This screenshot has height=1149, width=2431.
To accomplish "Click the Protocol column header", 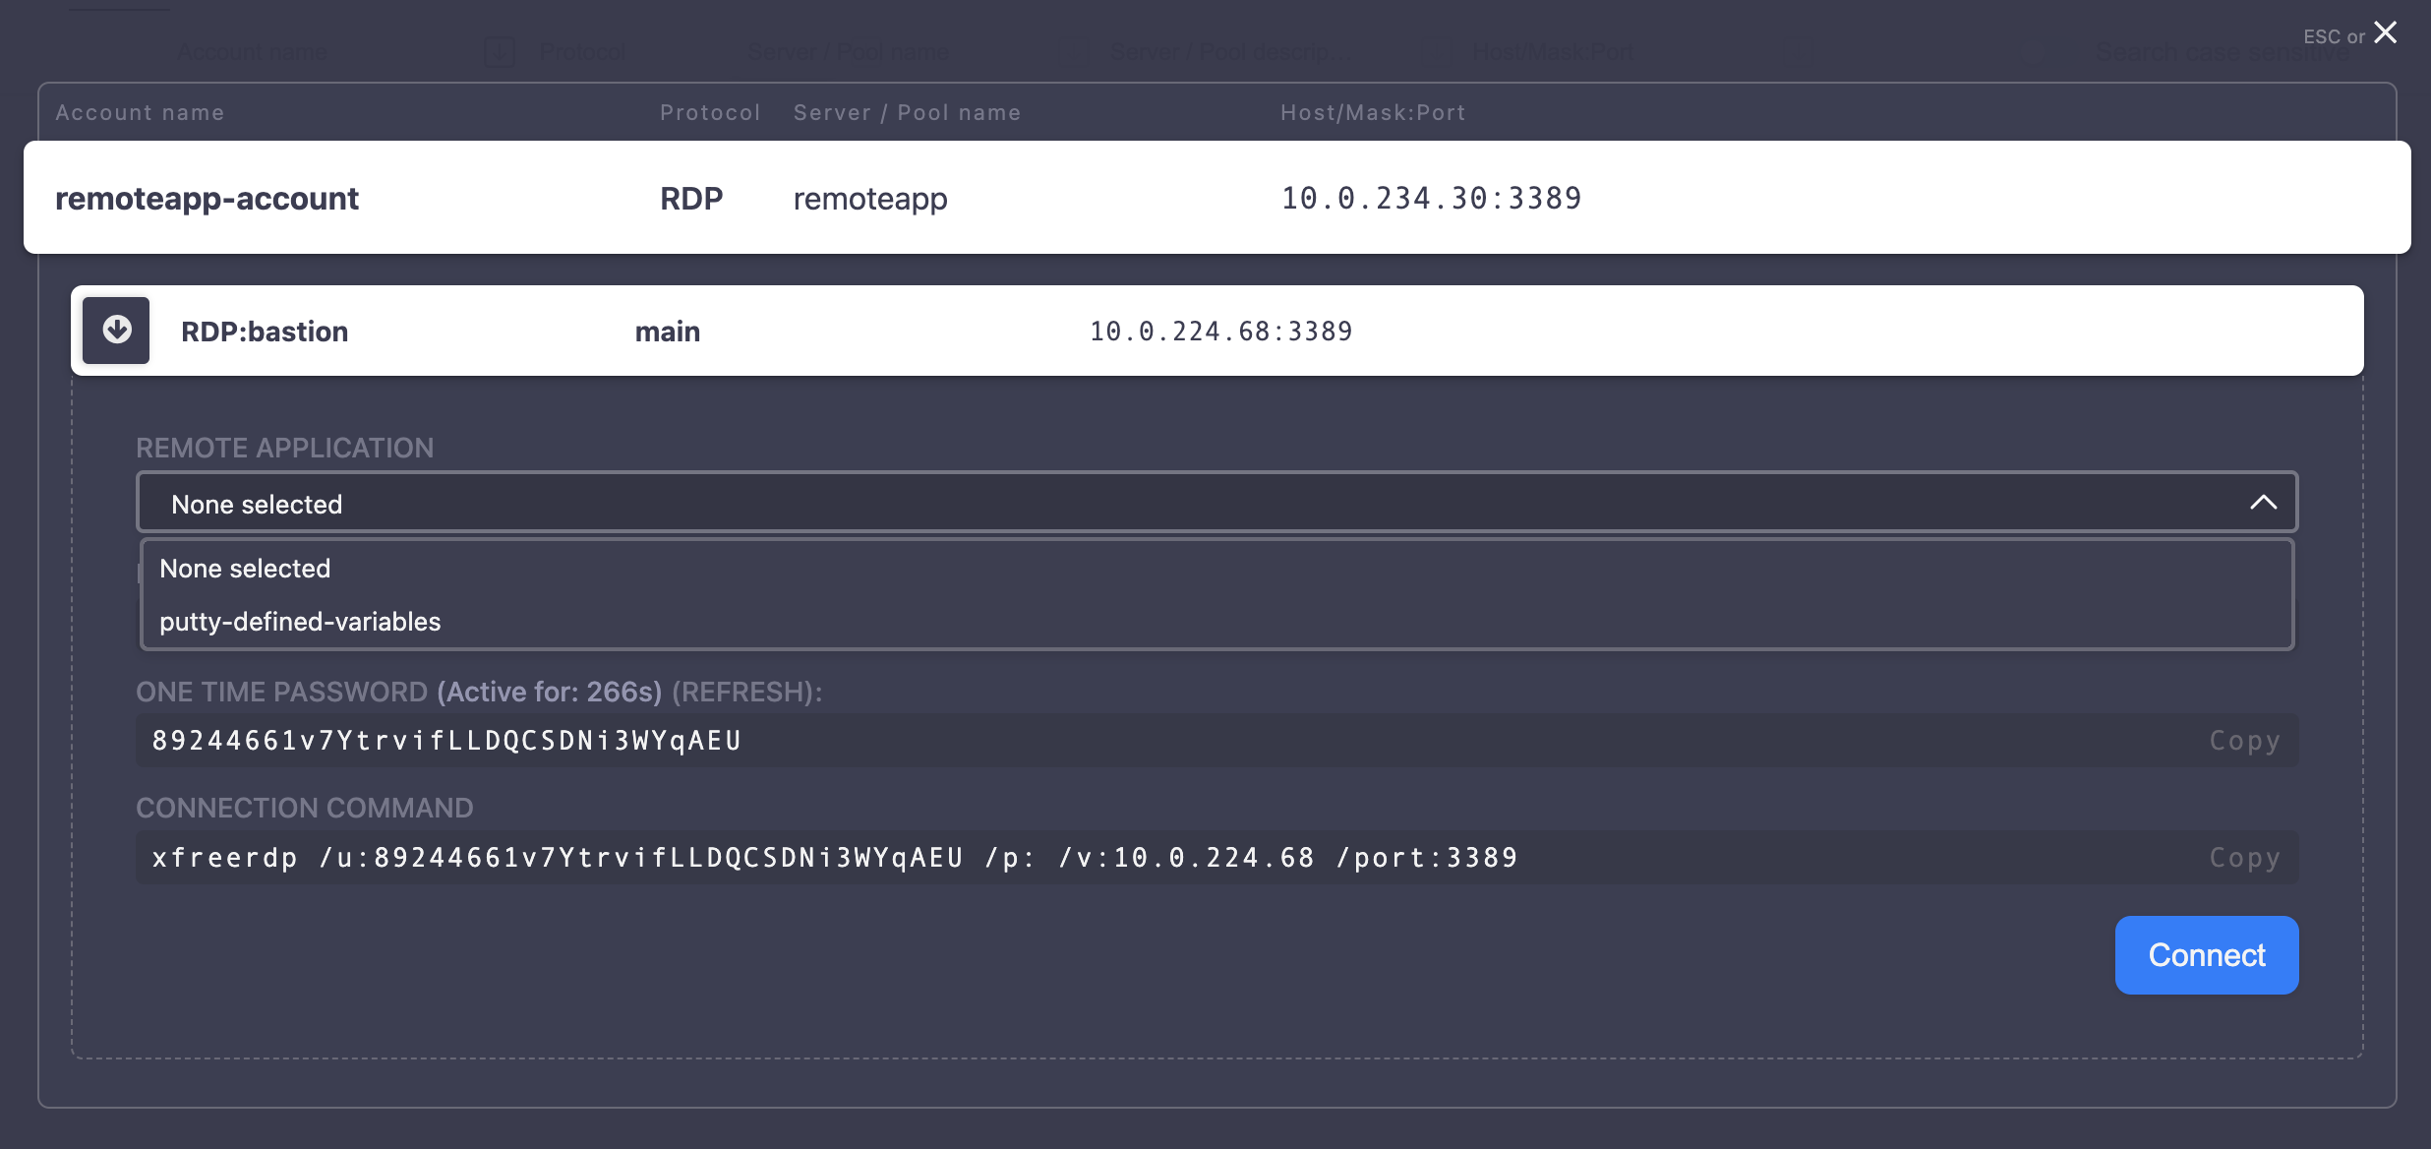I will coord(710,113).
